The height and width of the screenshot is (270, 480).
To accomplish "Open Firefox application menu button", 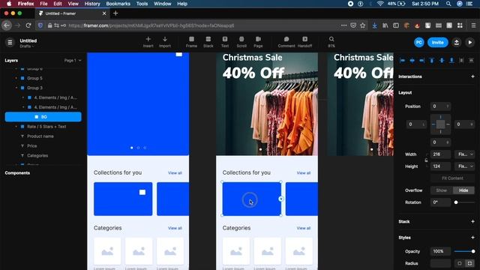I will 473,25.
